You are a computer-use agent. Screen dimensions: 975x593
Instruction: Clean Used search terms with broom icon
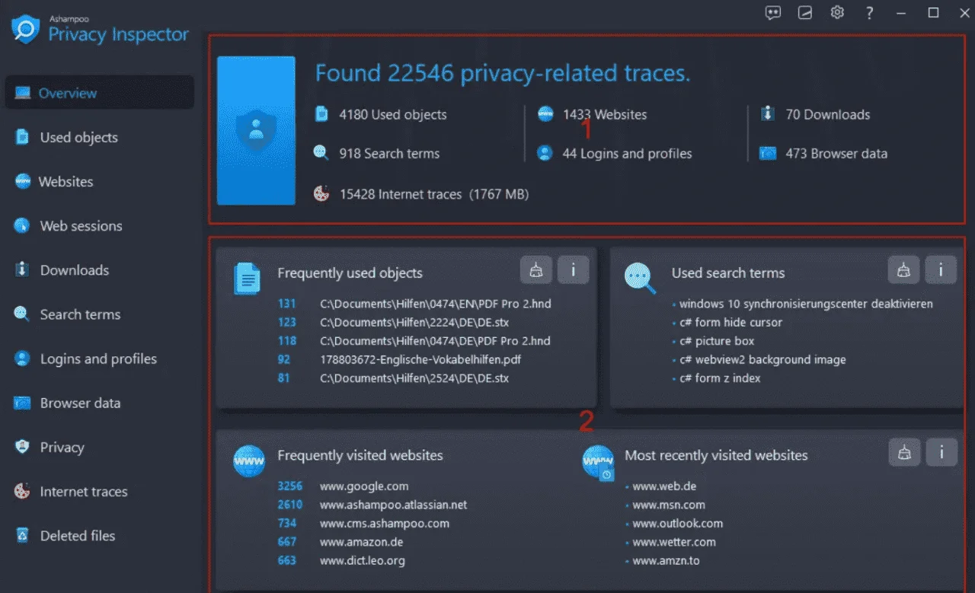point(904,269)
